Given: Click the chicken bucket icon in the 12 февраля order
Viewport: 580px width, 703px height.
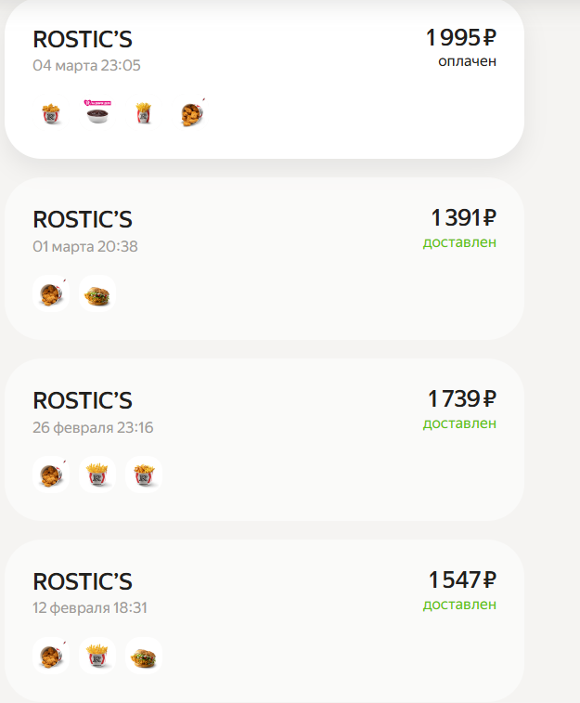Looking at the screenshot, I should point(51,657).
